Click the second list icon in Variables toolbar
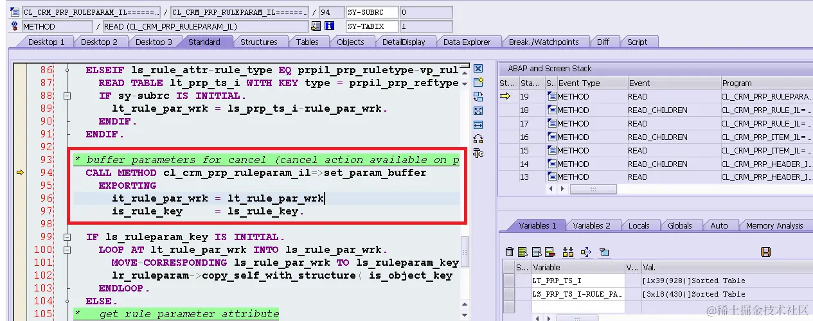 tap(537, 252)
